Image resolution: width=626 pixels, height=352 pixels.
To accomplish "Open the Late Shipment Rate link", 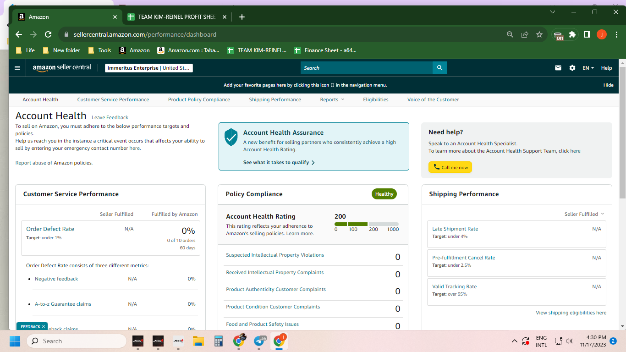I will [x=455, y=229].
